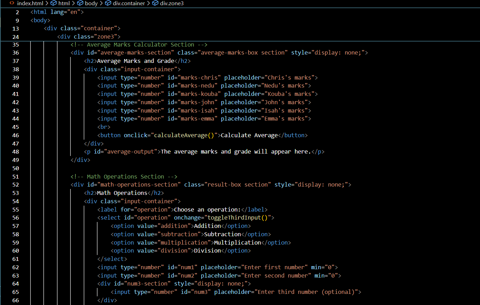Viewport: 480px width, 305px height.
Task: Click the "Average Marks Calculator Section" comment
Action: click(139, 44)
